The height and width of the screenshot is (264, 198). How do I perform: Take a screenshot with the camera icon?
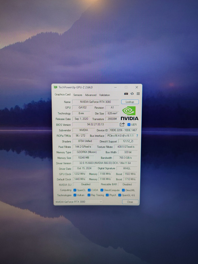[126, 94]
